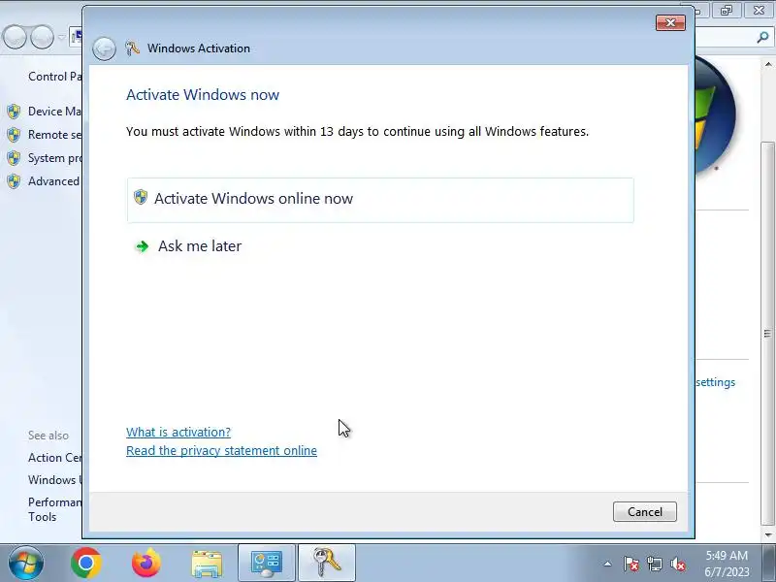
Task: Open Action Center under See also
Action: pos(54,458)
